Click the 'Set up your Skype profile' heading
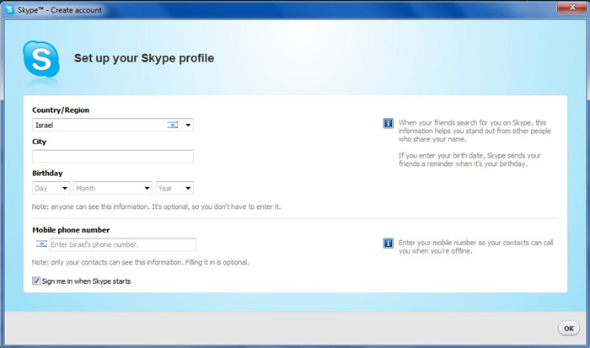Screen dimensions: 590x348 point(144,58)
